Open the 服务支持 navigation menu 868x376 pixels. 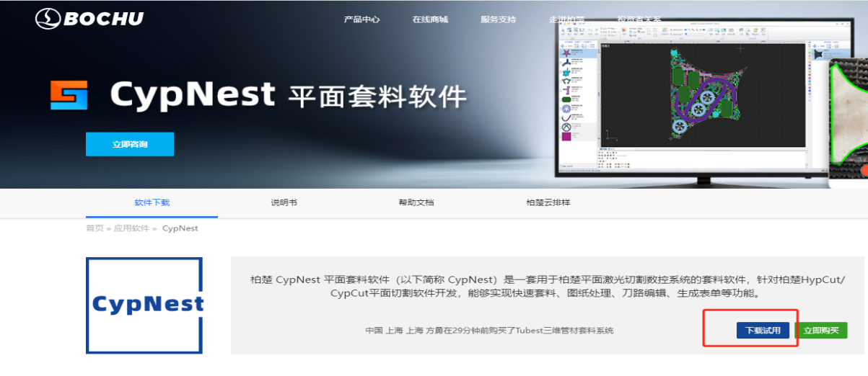pyautogui.click(x=499, y=19)
